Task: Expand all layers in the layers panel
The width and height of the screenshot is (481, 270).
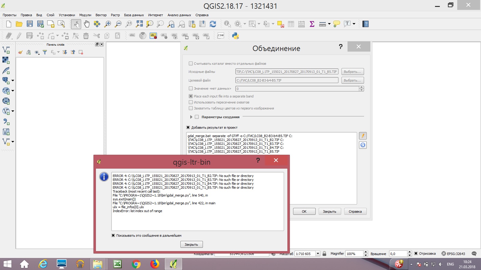Action: point(65,52)
